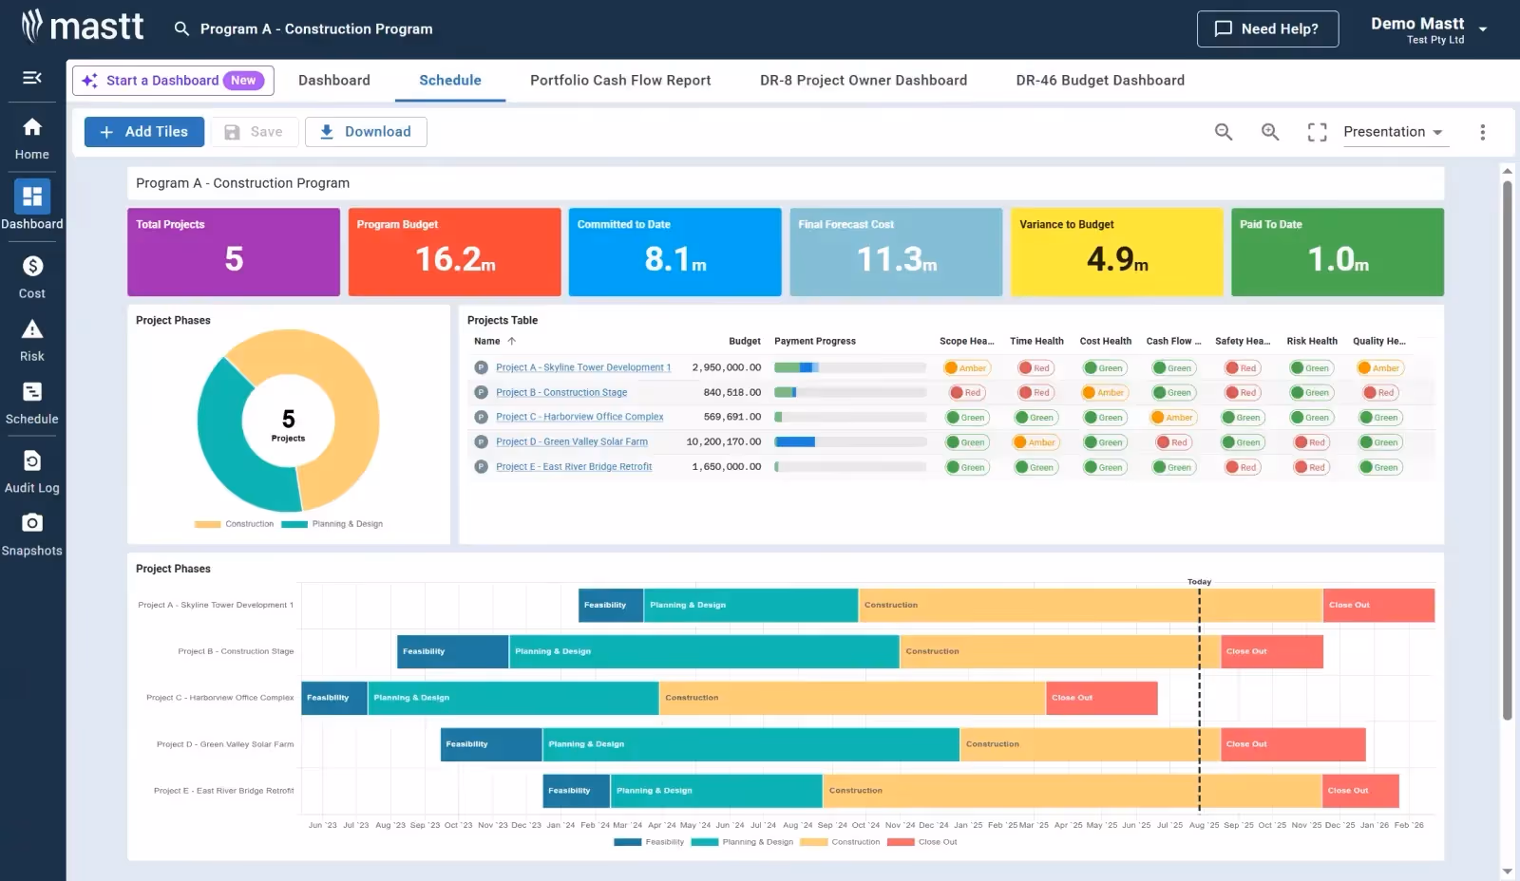This screenshot has width=1520, height=881.
Task: Switch to the Dashboard tab
Action: (x=334, y=81)
